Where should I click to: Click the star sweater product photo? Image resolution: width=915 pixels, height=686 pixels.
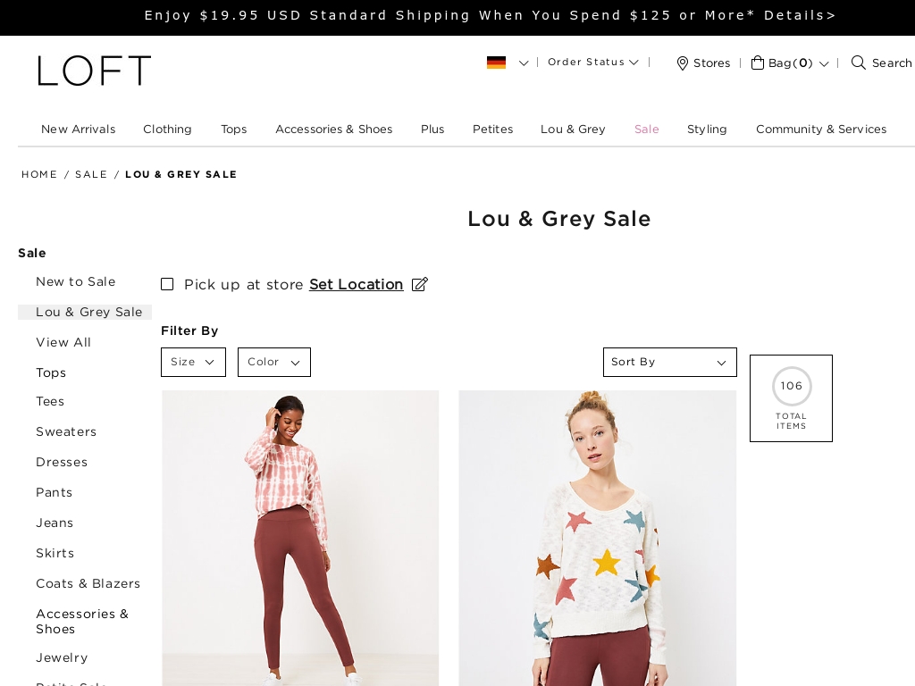(x=597, y=536)
